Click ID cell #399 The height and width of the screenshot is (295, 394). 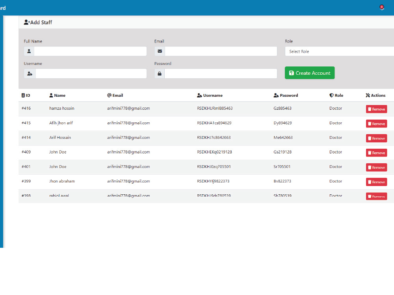[26, 181]
